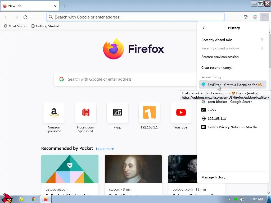Expand Recently closed tabs submenu
Viewport: 271px width, 203px height.
tap(233, 40)
